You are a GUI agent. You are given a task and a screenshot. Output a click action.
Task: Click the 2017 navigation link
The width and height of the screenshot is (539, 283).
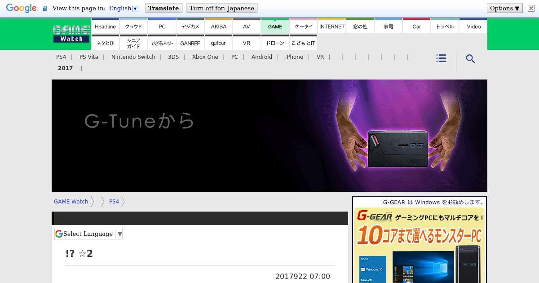pyautogui.click(x=66, y=68)
